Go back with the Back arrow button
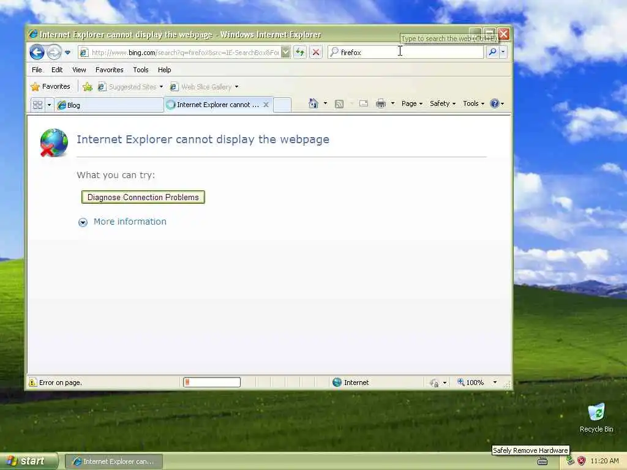 coord(37,52)
